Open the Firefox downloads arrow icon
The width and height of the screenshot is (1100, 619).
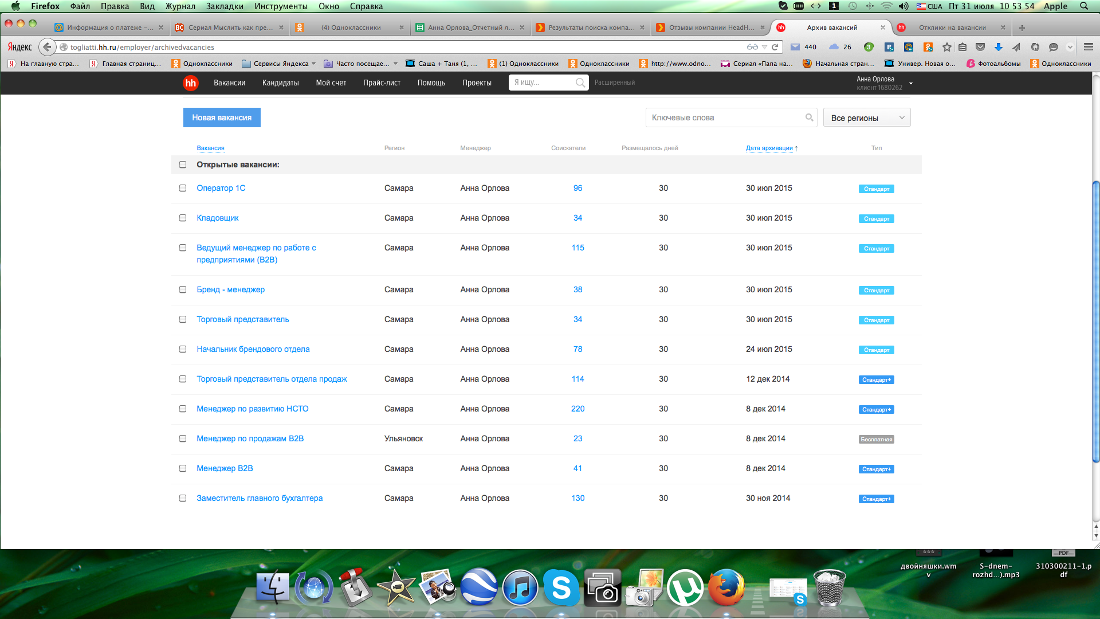coord(998,47)
